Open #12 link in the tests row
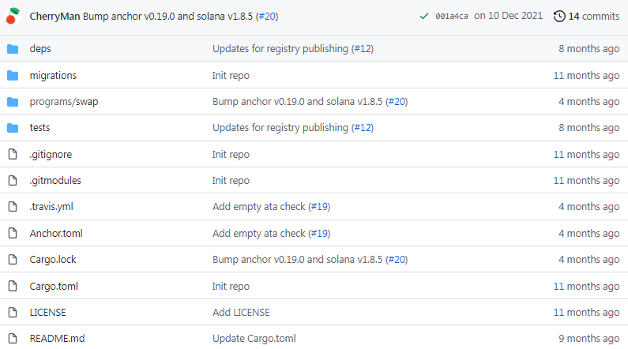 click(x=363, y=128)
